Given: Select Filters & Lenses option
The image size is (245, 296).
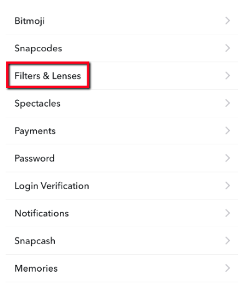Looking at the screenshot, I should 122,76.
